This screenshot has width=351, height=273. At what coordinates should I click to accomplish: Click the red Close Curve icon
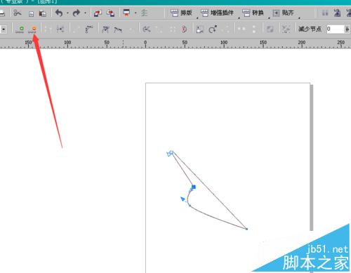185,29
